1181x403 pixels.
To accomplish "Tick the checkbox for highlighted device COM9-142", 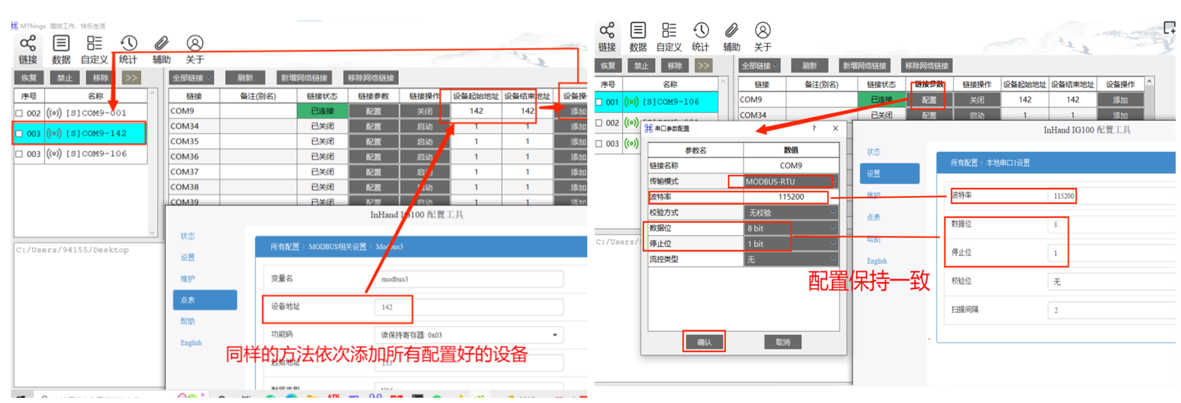I will point(19,134).
